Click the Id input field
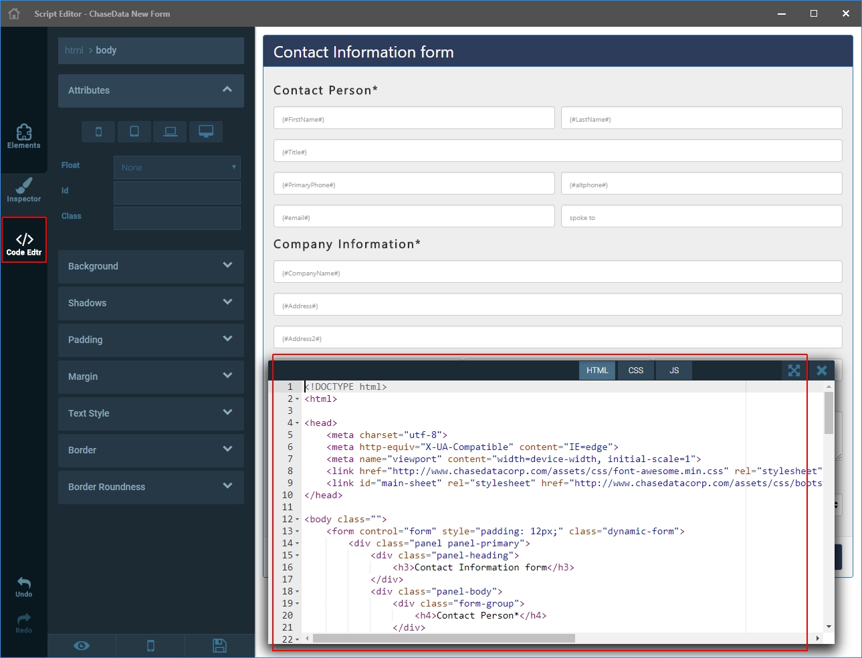 [177, 193]
